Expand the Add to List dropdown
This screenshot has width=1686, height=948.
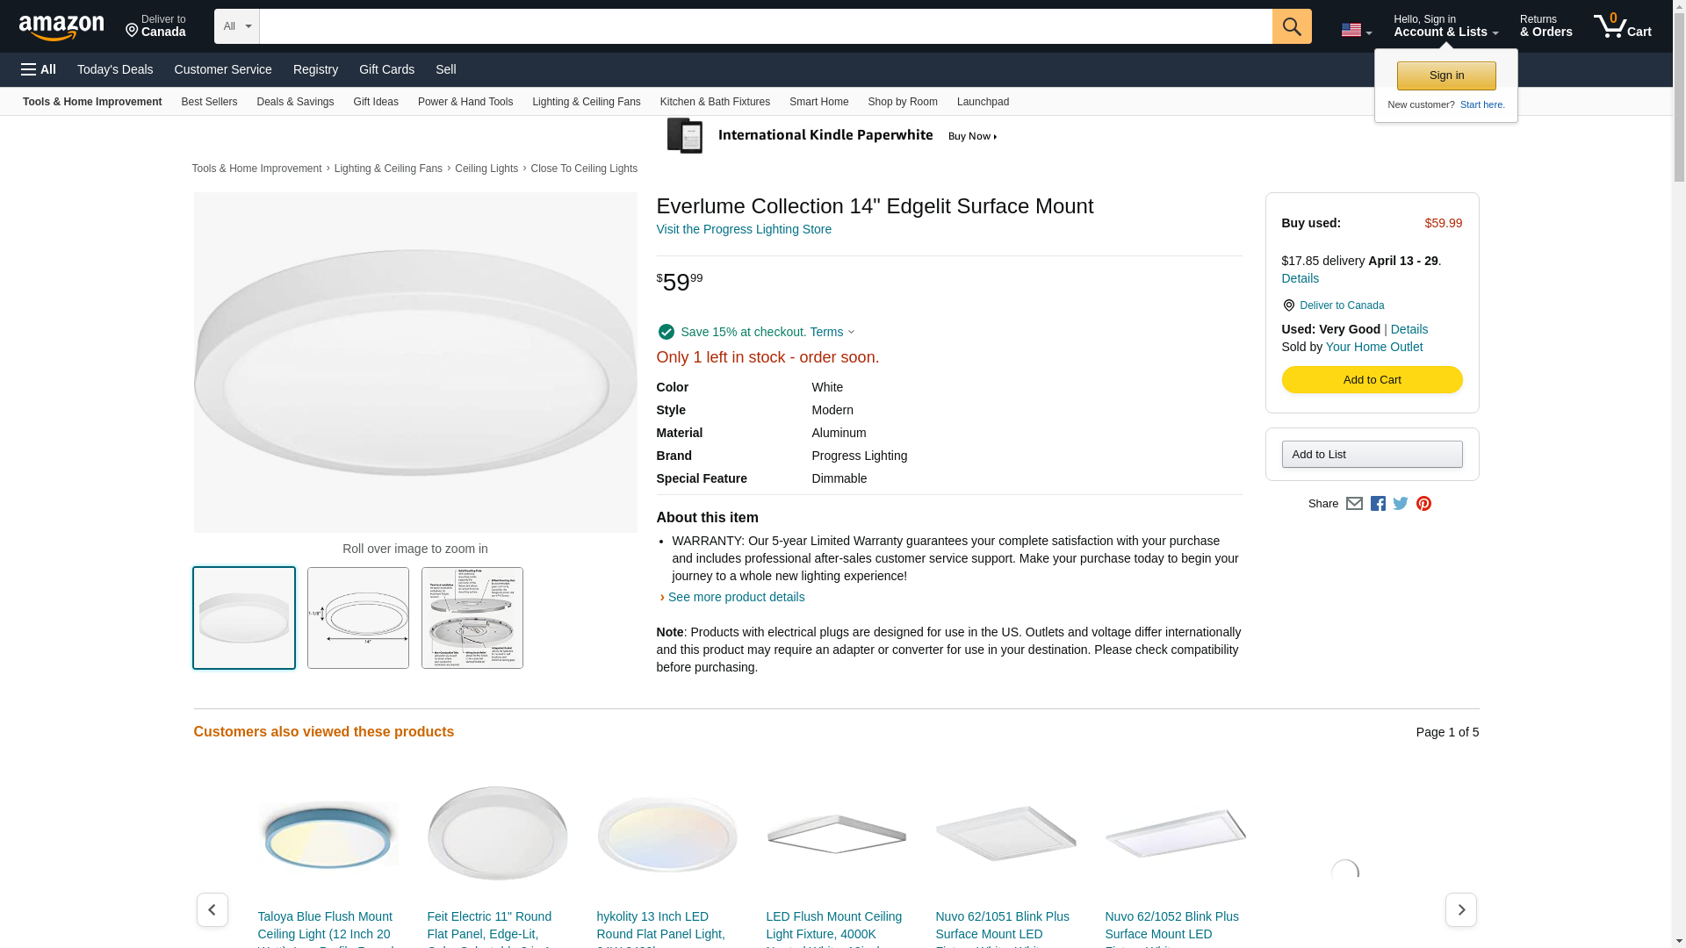point(1372,454)
